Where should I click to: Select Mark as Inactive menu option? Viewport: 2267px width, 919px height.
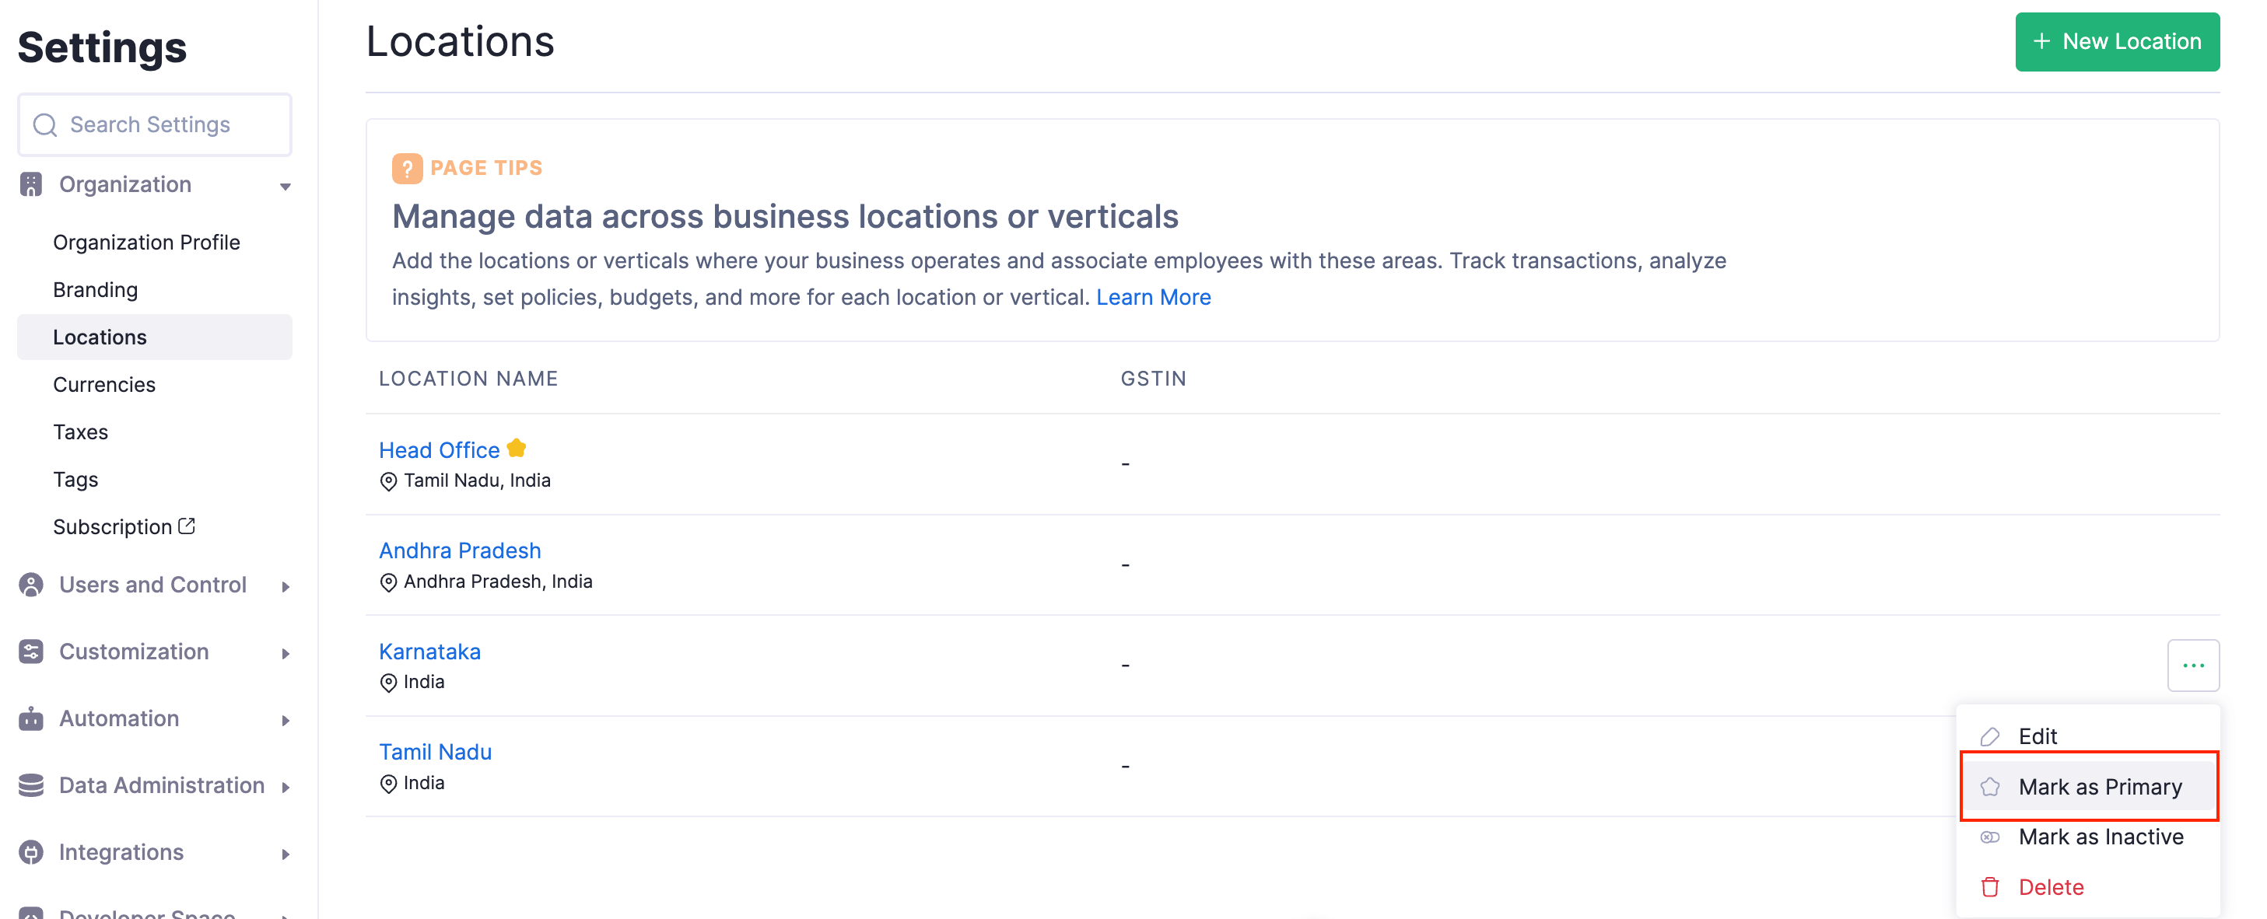click(2100, 837)
